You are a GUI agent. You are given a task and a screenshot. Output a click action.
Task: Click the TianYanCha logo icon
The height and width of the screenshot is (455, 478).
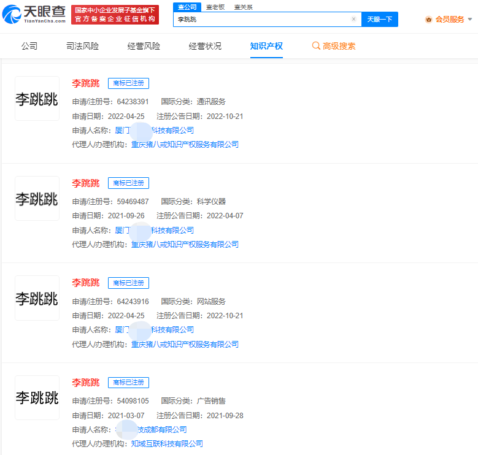[x=12, y=14]
